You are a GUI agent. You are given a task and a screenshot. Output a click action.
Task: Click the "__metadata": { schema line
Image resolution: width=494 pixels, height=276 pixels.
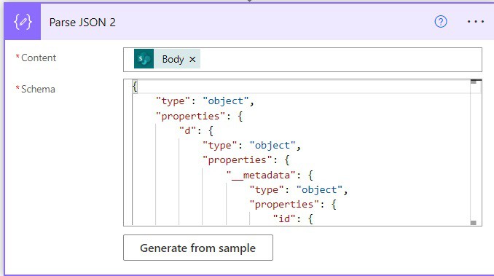point(270,175)
